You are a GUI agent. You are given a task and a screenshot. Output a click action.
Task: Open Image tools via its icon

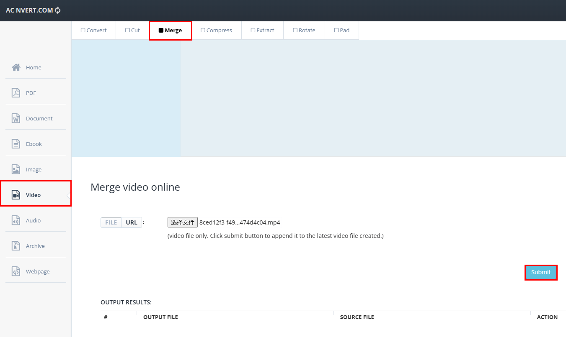pyautogui.click(x=16, y=169)
